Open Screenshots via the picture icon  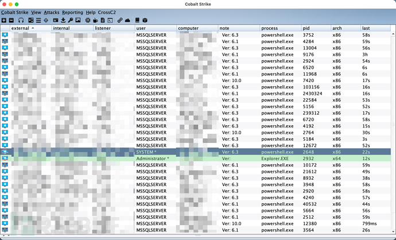78,20
